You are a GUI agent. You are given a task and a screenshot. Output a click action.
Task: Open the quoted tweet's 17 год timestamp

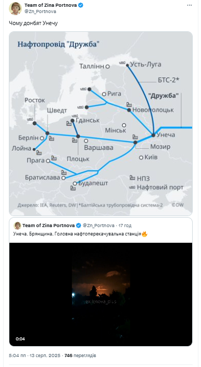(125, 226)
